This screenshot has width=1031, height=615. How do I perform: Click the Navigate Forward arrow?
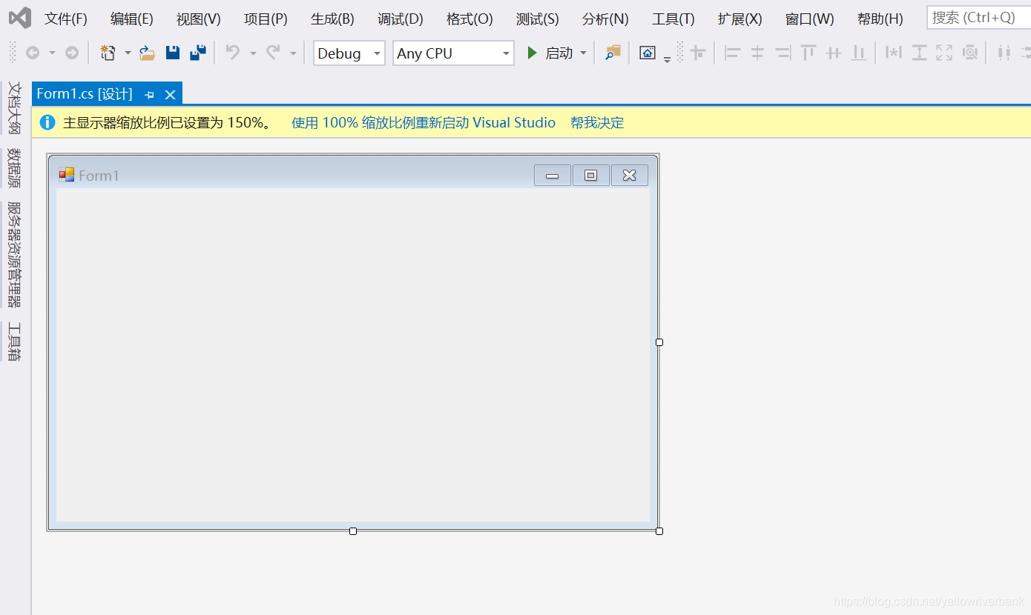tap(72, 53)
